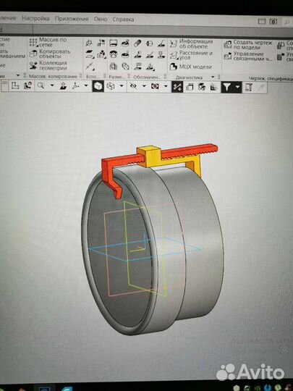Screen dimensions: 293x391
Task: Click the view orientation arrow icon
Action: [63, 86]
